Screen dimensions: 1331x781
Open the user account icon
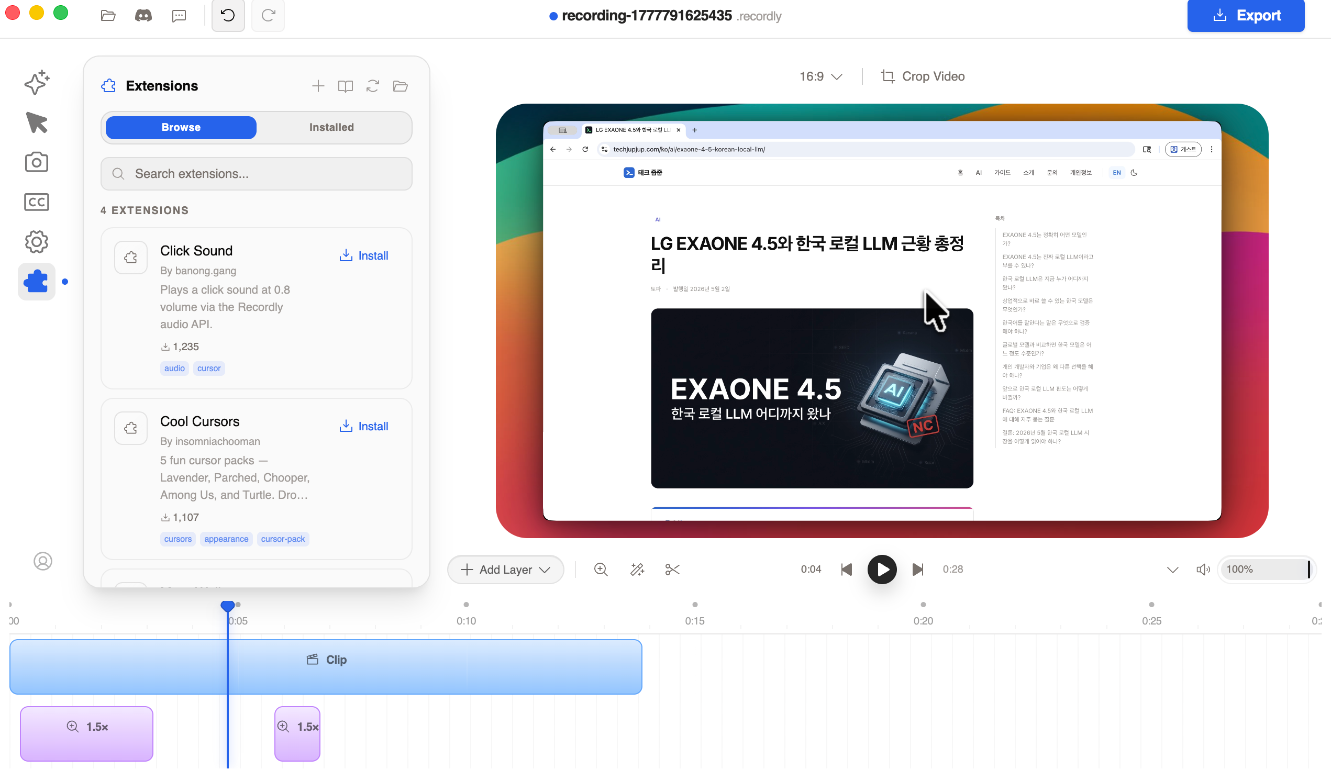click(43, 561)
